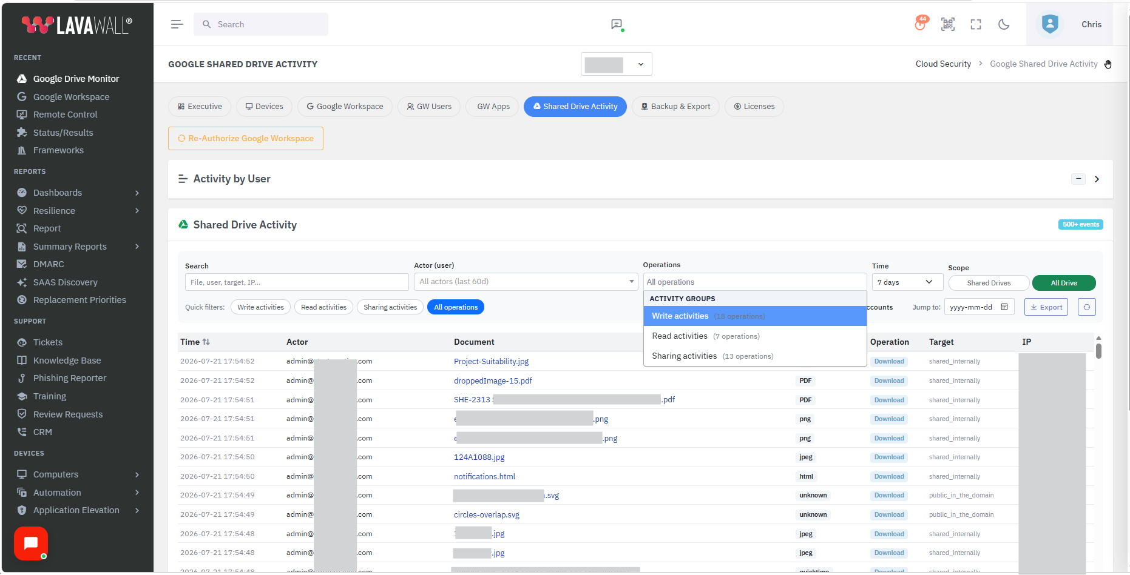The image size is (1130, 575).
Task: Open Chris user profile avatar
Action: tap(1050, 24)
